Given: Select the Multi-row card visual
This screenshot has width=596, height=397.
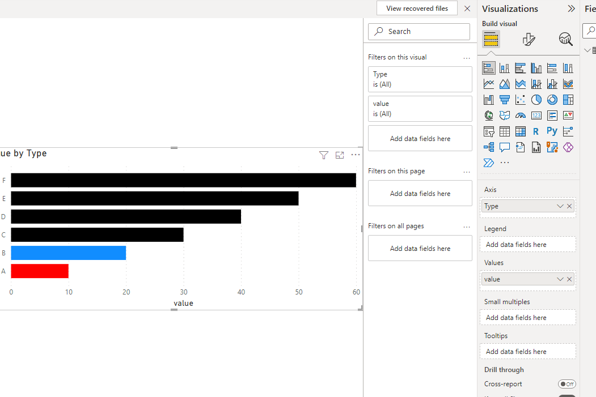Looking at the screenshot, I should pos(552,116).
